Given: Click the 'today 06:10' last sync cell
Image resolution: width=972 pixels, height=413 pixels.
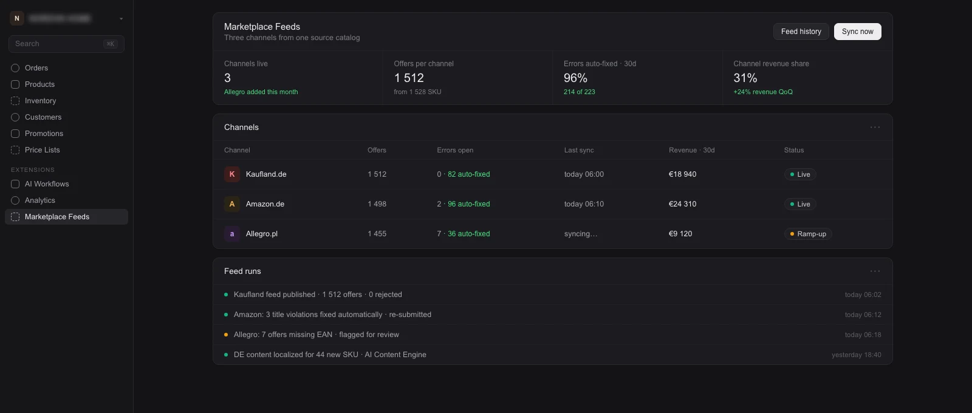Looking at the screenshot, I should pyautogui.click(x=584, y=204).
